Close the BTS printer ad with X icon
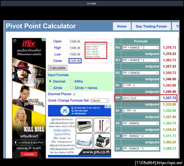 (x=109, y=106)
